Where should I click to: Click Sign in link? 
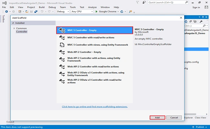[196, 7]
